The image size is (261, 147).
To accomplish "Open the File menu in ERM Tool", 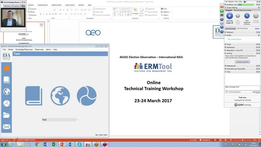I will pos(4,50).
